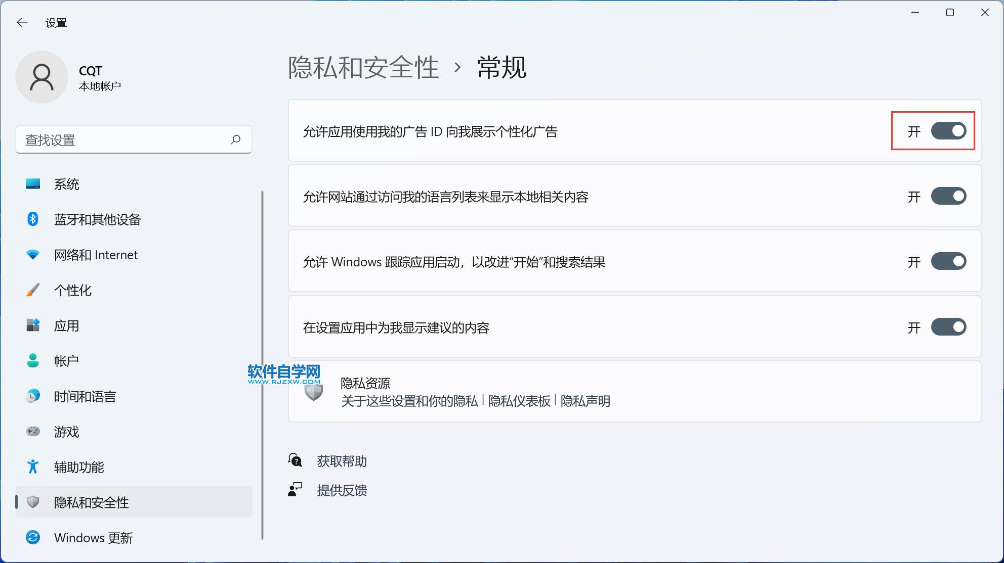Click the Windows 更新 refresh icon
The height and width of the screenshot is (563, 1004).
[33, 537]
